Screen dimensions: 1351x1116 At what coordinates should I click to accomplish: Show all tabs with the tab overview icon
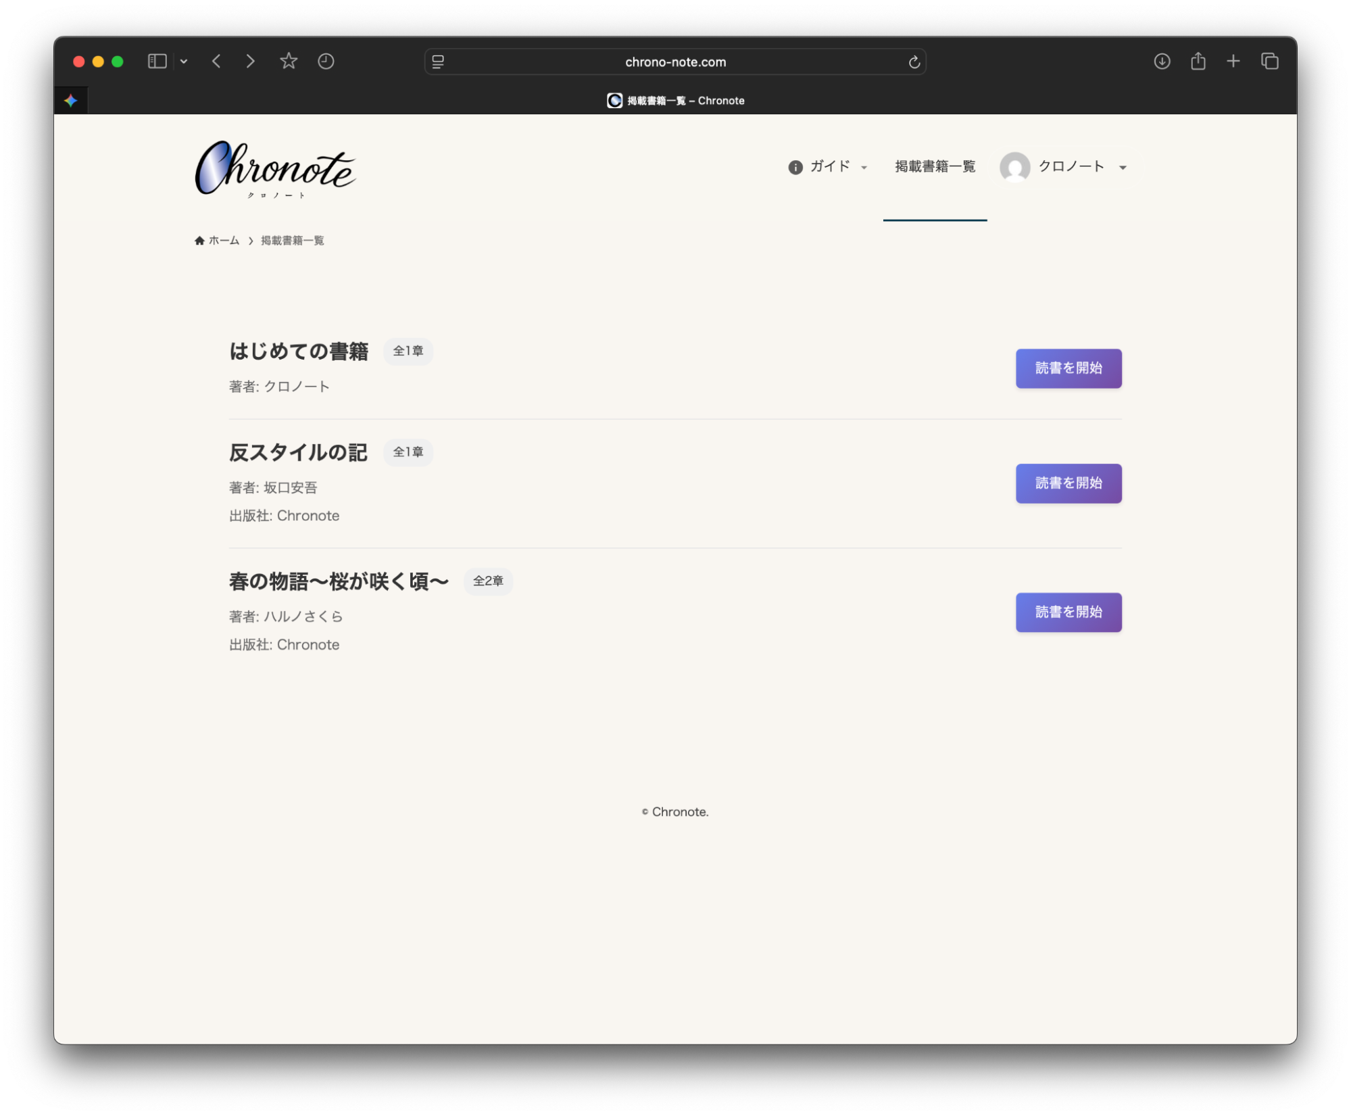(1270, 61)
